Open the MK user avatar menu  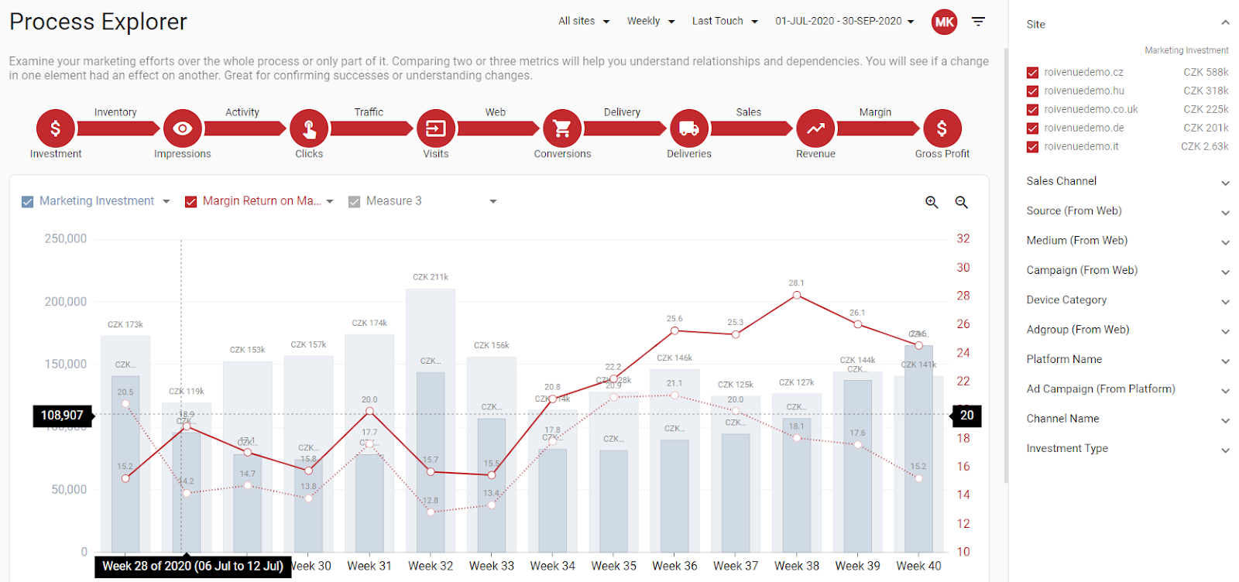[x=945, y=22]
